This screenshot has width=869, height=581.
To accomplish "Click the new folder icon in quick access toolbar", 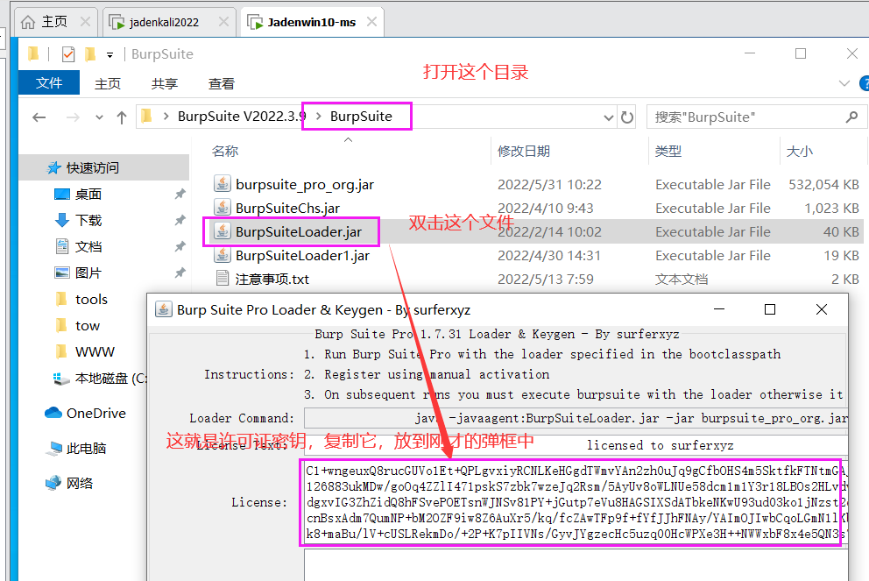I will click(90, 53).
